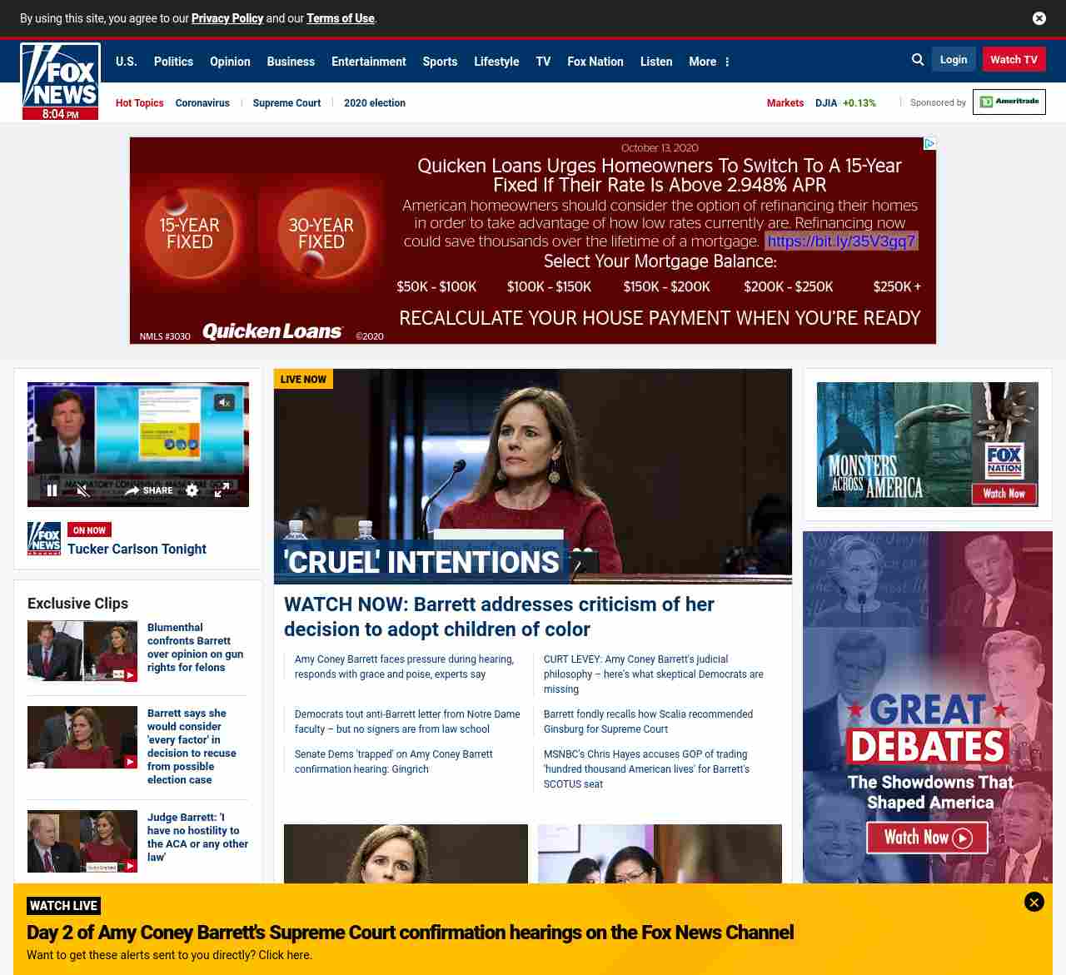
Task: Dismiss the yellow Watch Live alert banner
Action: coord(1034,902)
